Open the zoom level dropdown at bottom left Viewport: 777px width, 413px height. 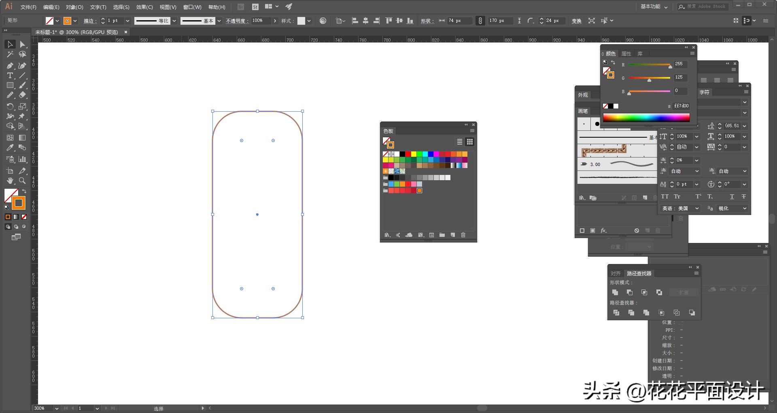[56, 408]
